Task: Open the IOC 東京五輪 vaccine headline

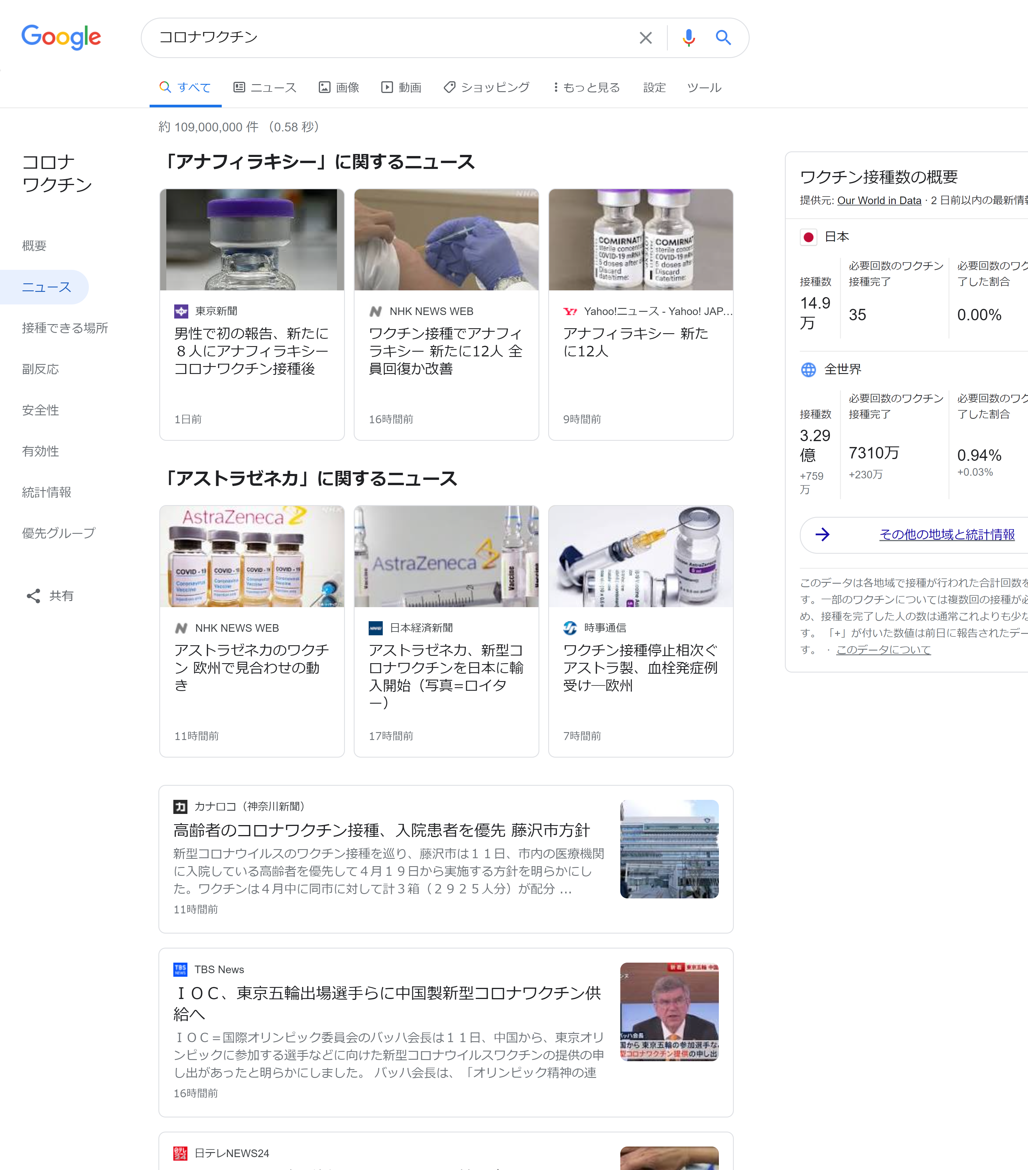Action: (387, 1003)
